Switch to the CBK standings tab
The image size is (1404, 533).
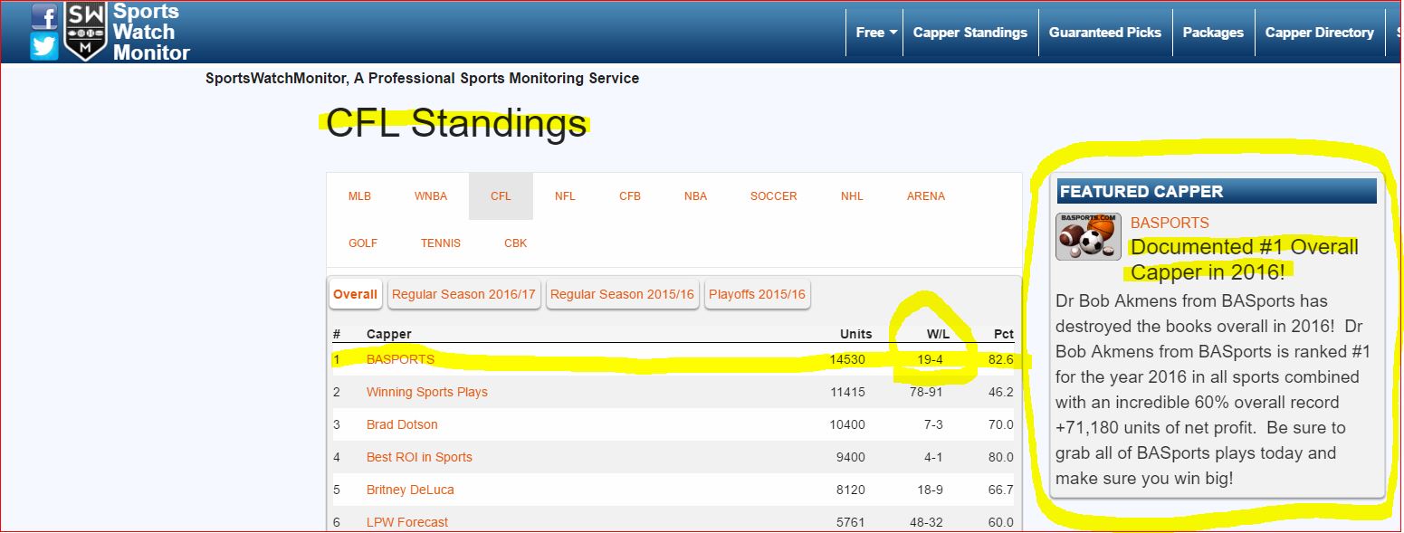[x=515, y=243]
